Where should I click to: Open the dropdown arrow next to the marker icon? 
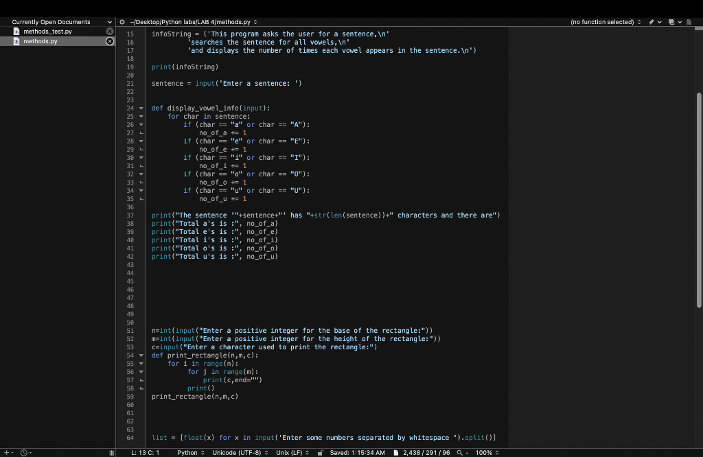(x=660, y=22)
